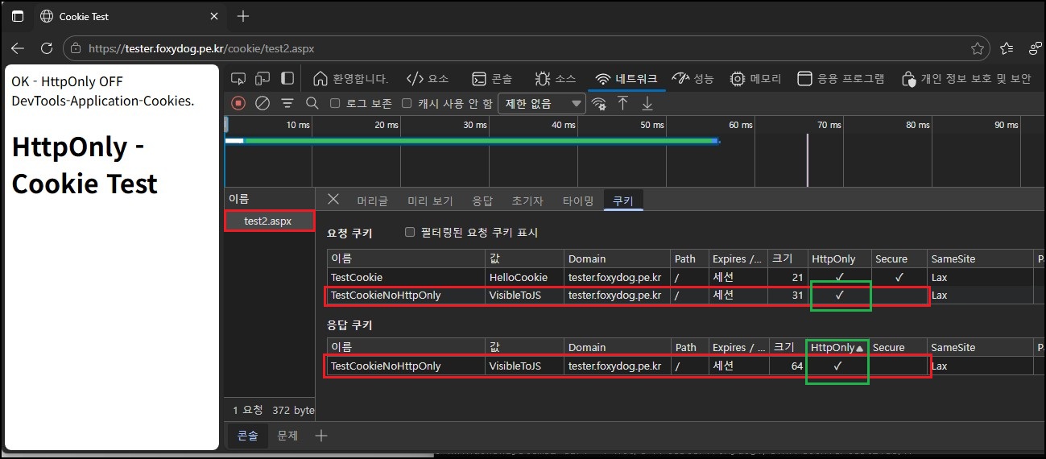Check 필터링된 요청 쿠키 표시
Viewport: 1046px width, 459px height.
pos(410,233)
